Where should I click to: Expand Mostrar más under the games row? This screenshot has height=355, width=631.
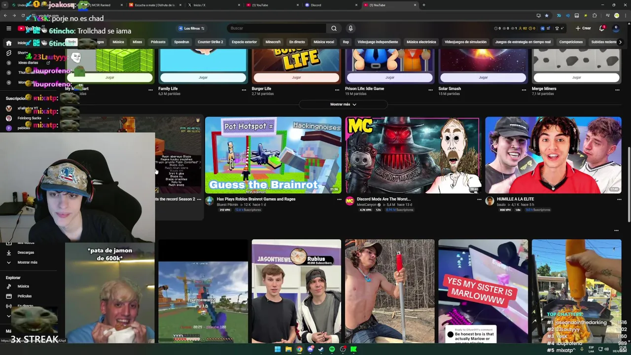coord(343,105)
